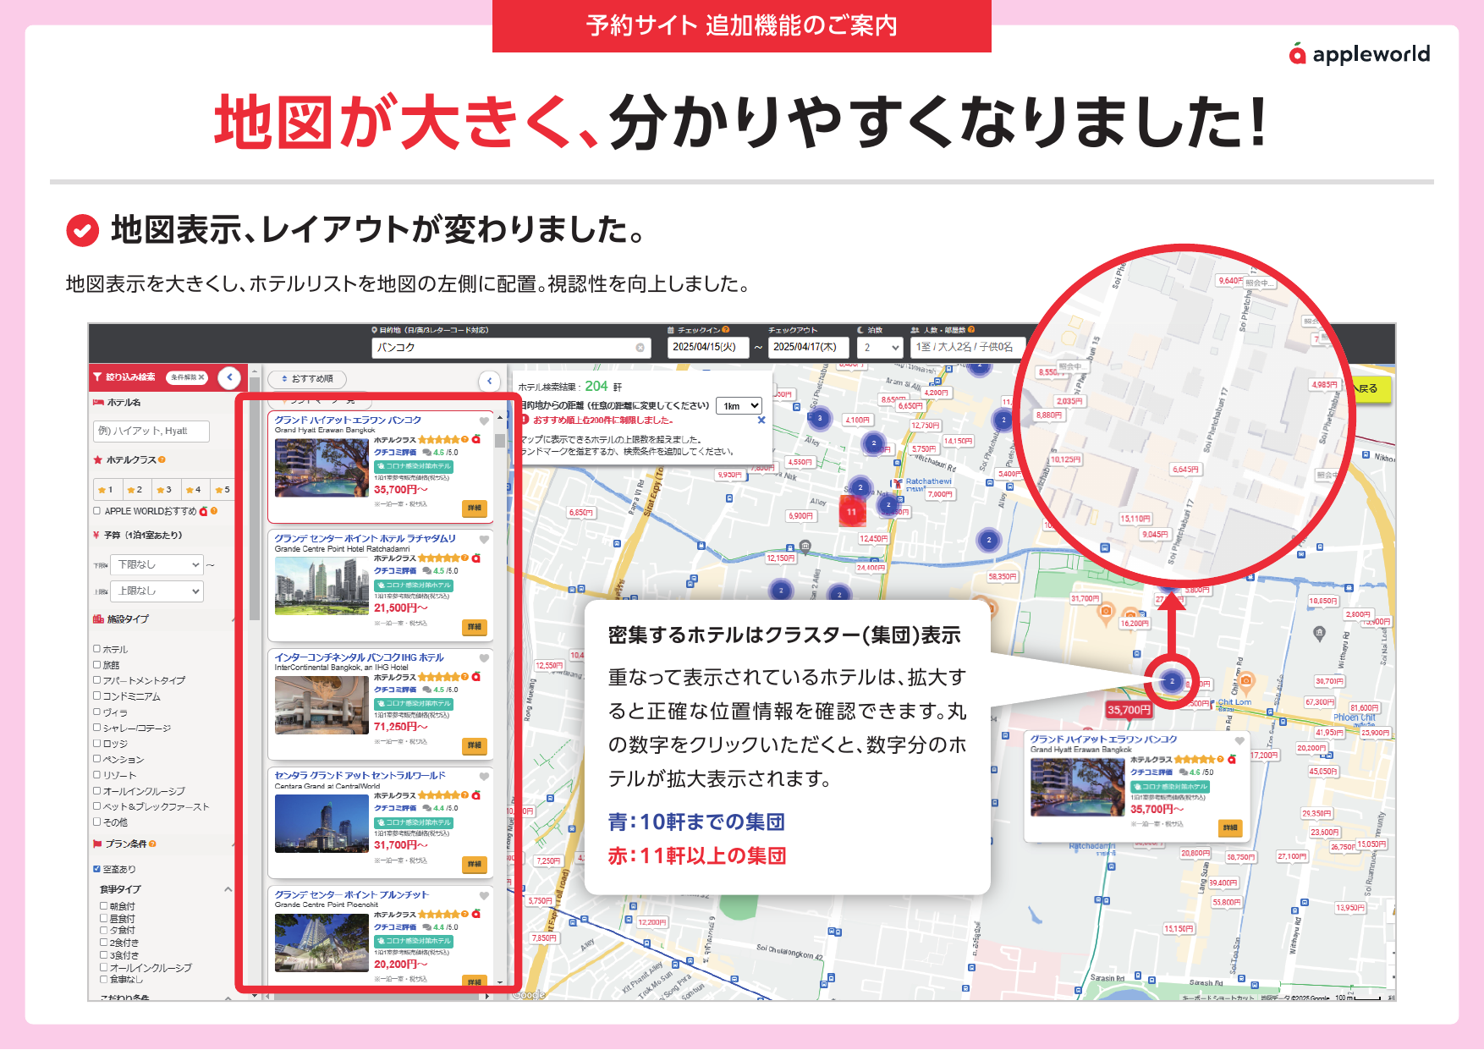1484x1050 pixels.
Task: Click the guests field 1室 / 大人2名 / 子供0名
Action: pos(968,348)
